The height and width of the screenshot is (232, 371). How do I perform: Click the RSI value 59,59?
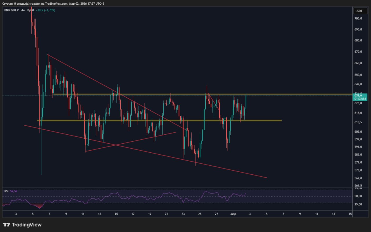pyautogui.click(x=14, y=191)
